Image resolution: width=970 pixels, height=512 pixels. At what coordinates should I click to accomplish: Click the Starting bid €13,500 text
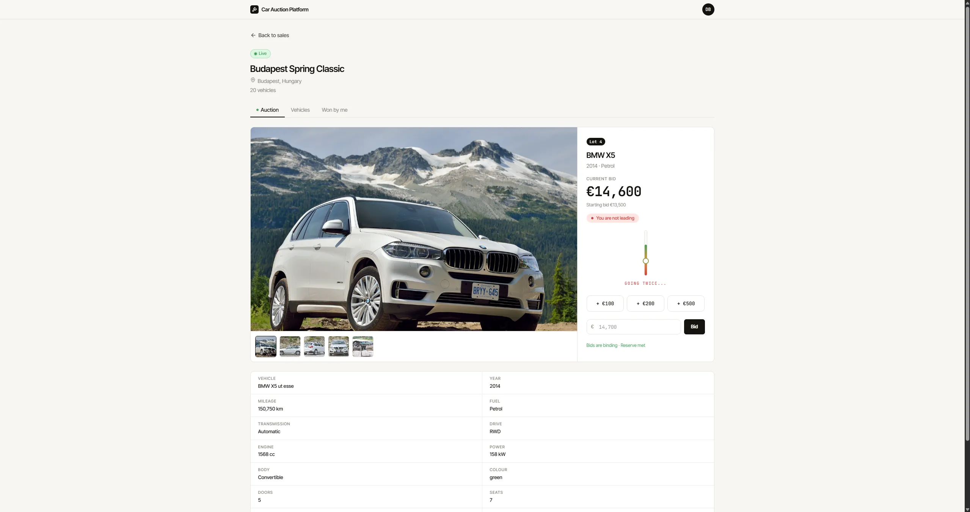(x=606, y=205)
